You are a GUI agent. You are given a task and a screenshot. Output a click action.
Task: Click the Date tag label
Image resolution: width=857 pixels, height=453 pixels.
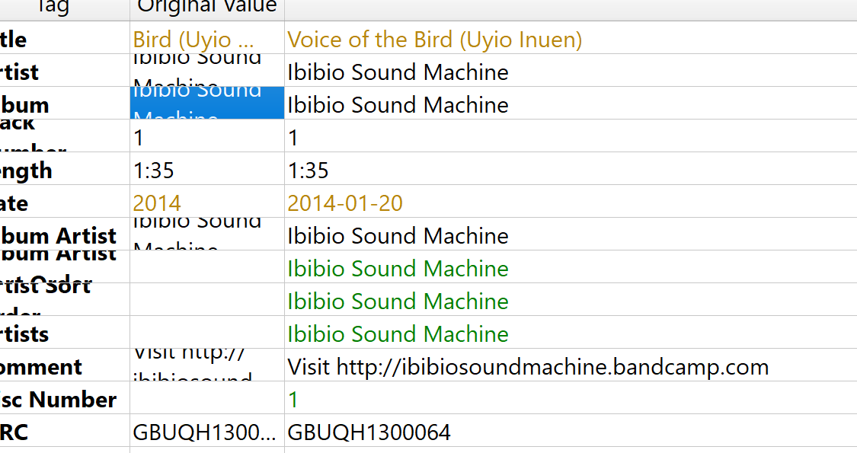[14, 203]
